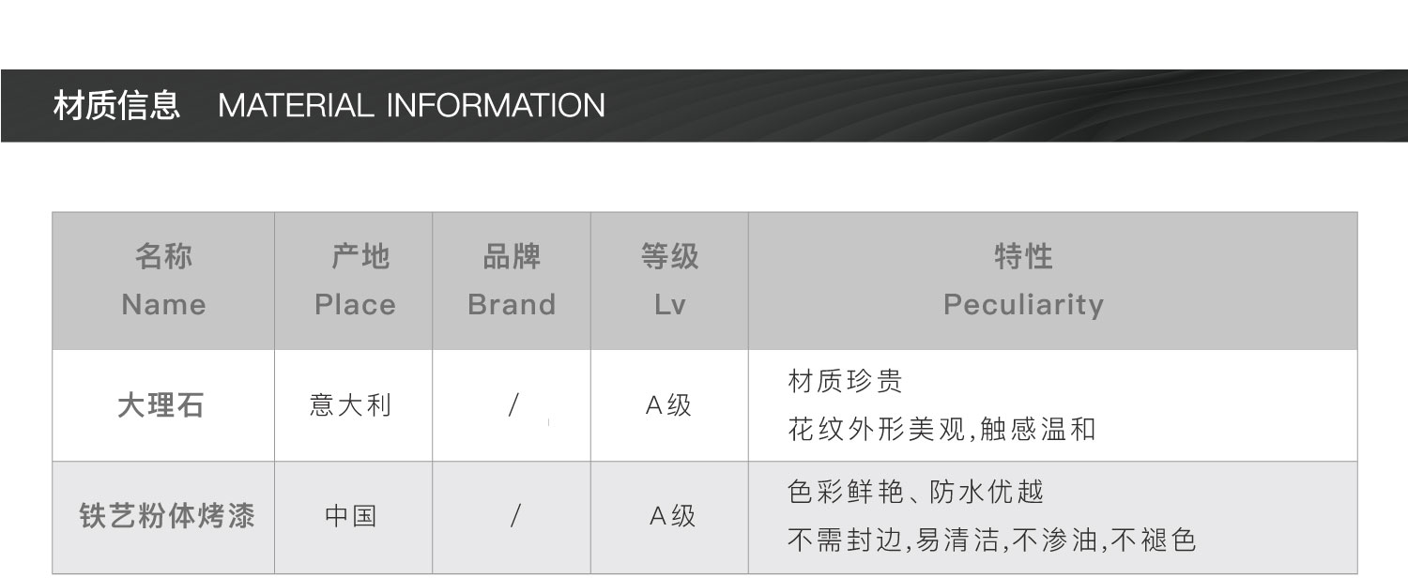Select the 名称 header text

[x=163, y=256]
